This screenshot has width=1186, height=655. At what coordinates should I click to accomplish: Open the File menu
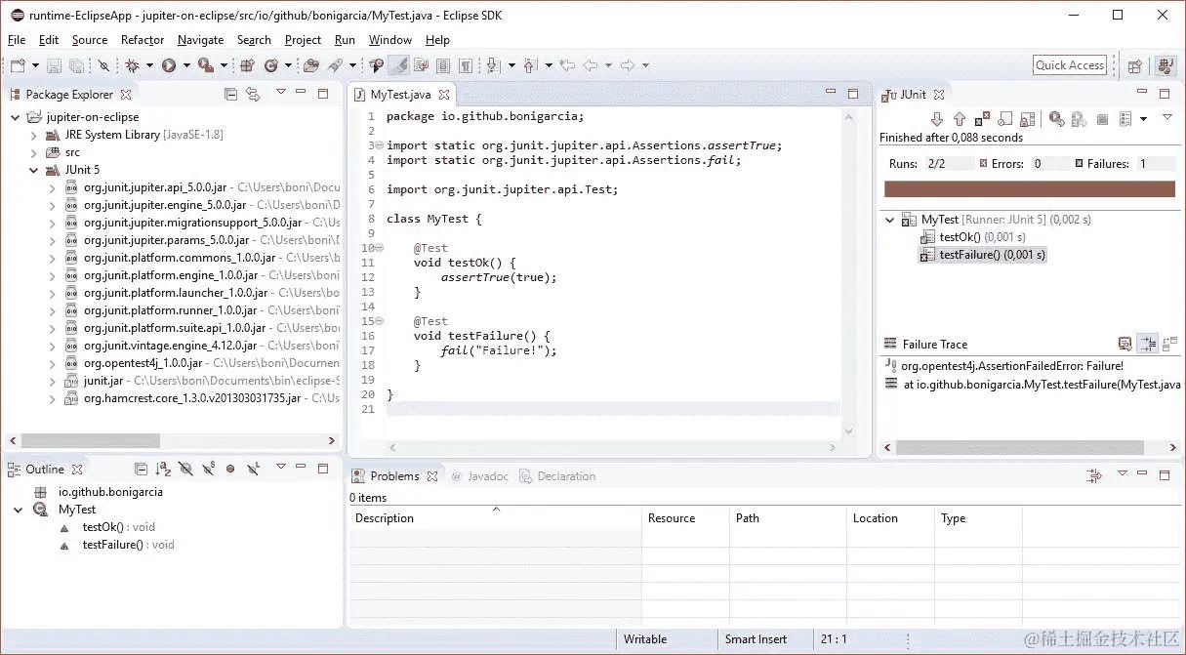tap(17, 40)
